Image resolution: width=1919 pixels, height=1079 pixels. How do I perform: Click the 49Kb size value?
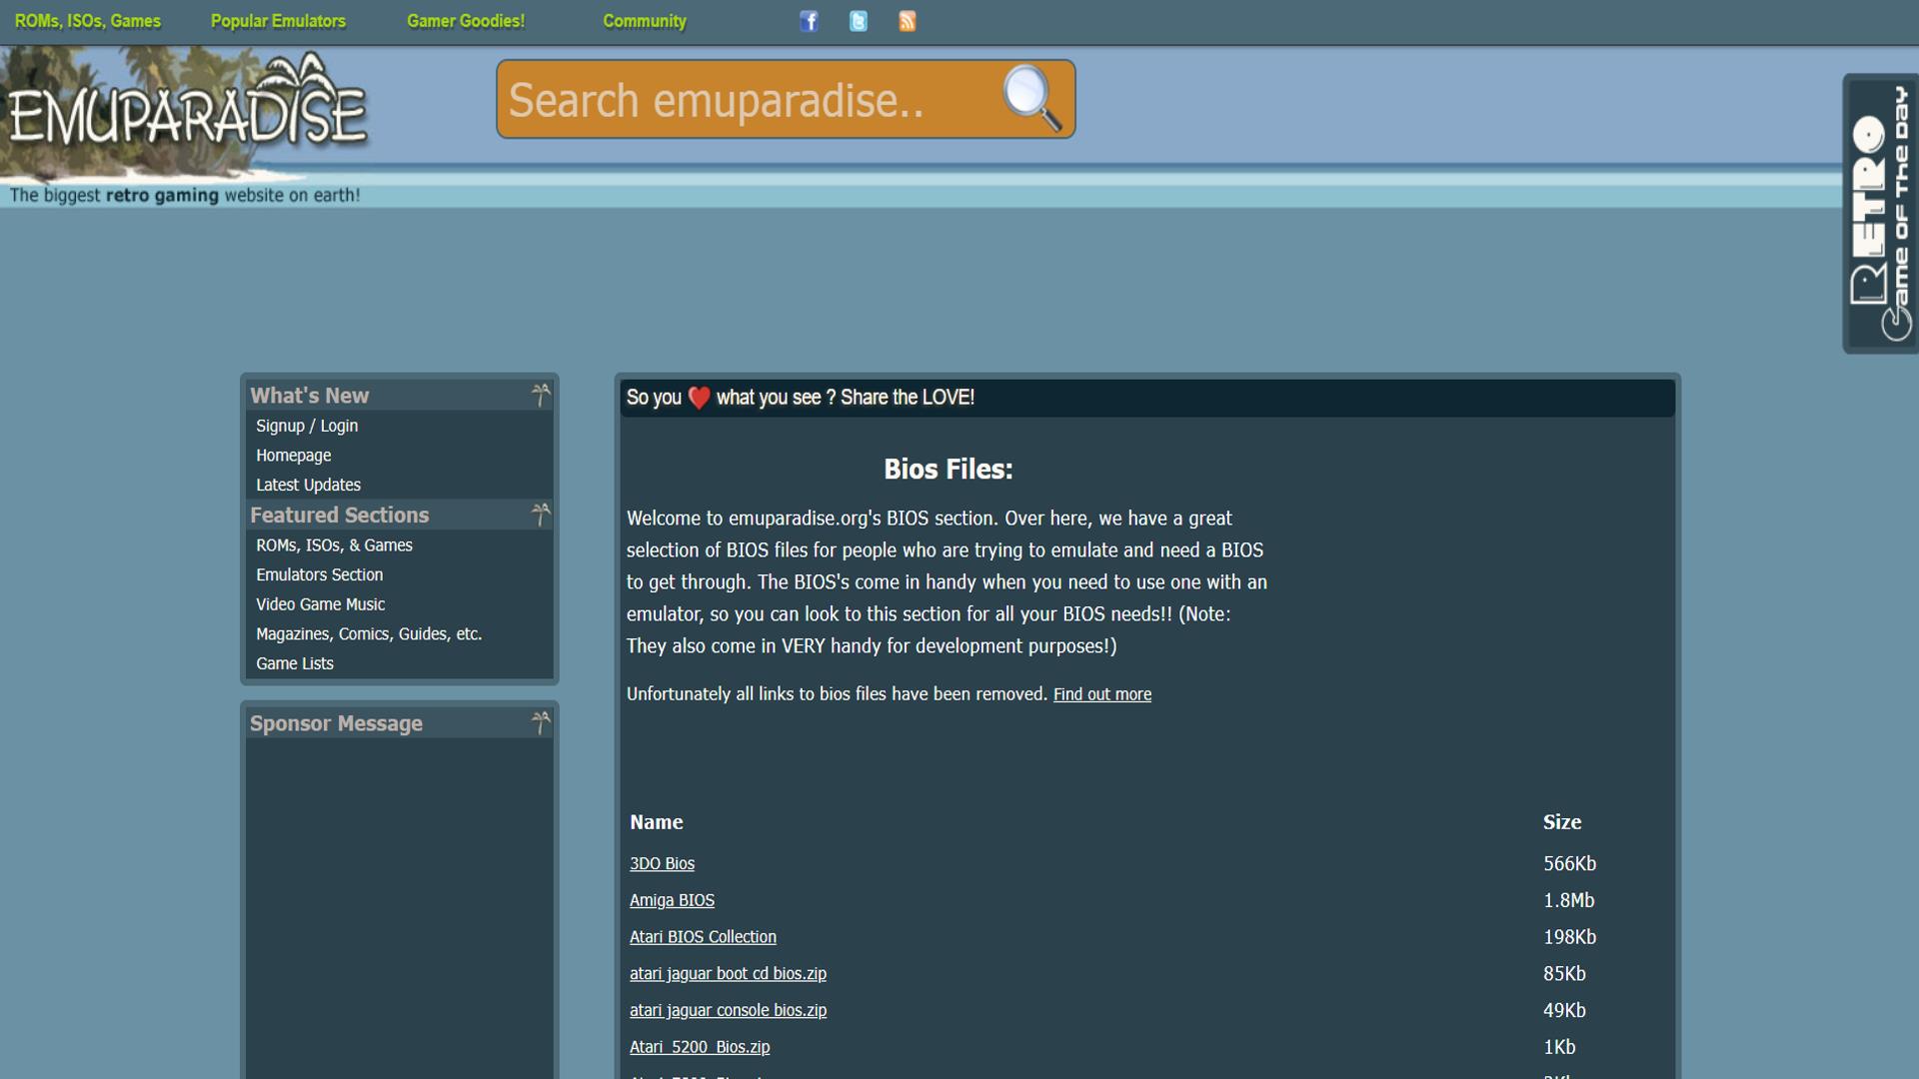point(1565,1010)
